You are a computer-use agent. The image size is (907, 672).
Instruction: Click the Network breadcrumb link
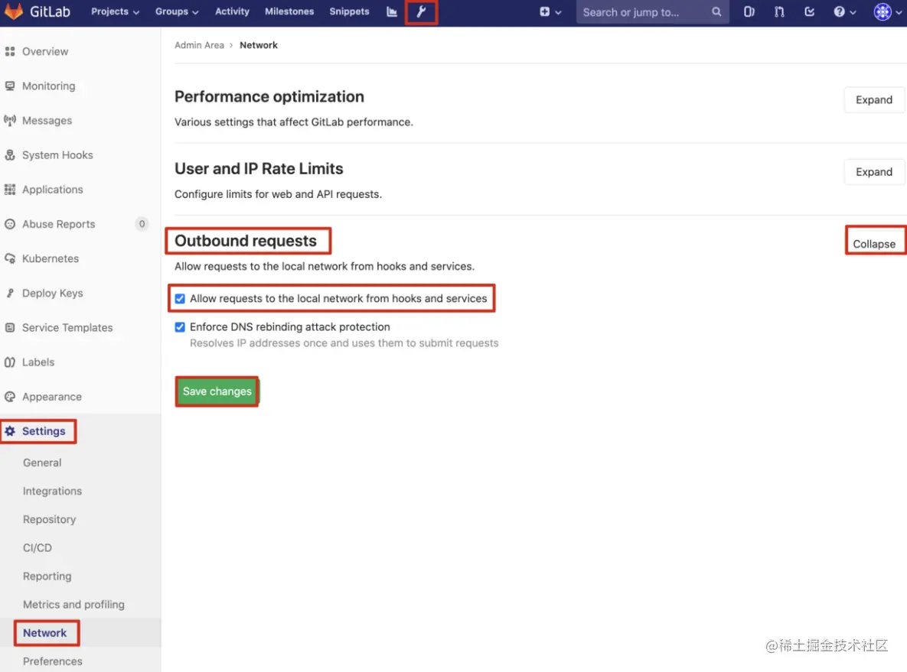click(259, 45)
